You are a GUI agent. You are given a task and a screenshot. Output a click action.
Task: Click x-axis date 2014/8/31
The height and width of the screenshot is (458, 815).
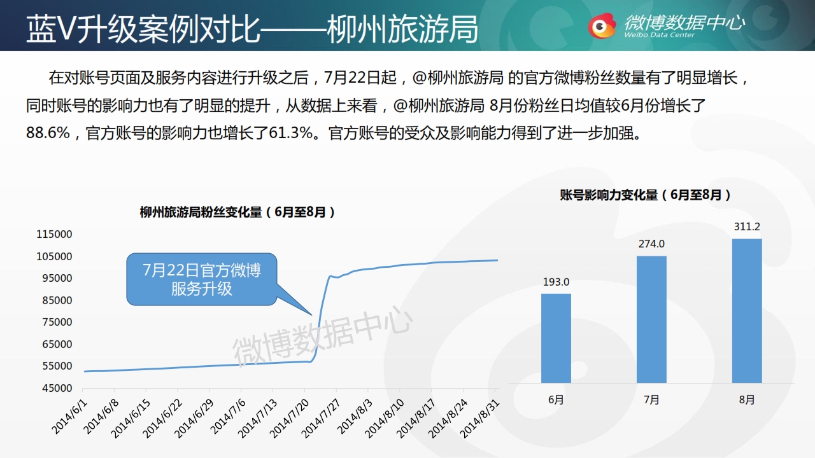coord(479,419)
